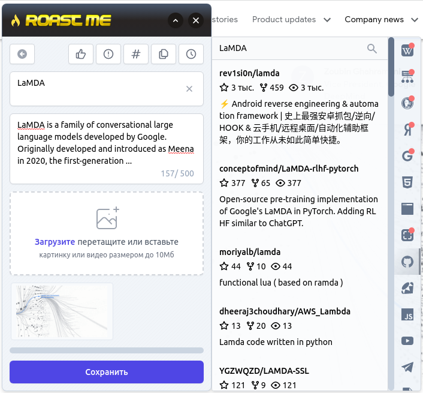Open the moriyalb/lamda repository

(x=250, y=252)
